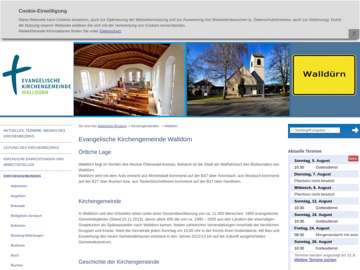
Task: Open Gottesdienst event on Sonntag, 5. August
Action: (327, 167)
